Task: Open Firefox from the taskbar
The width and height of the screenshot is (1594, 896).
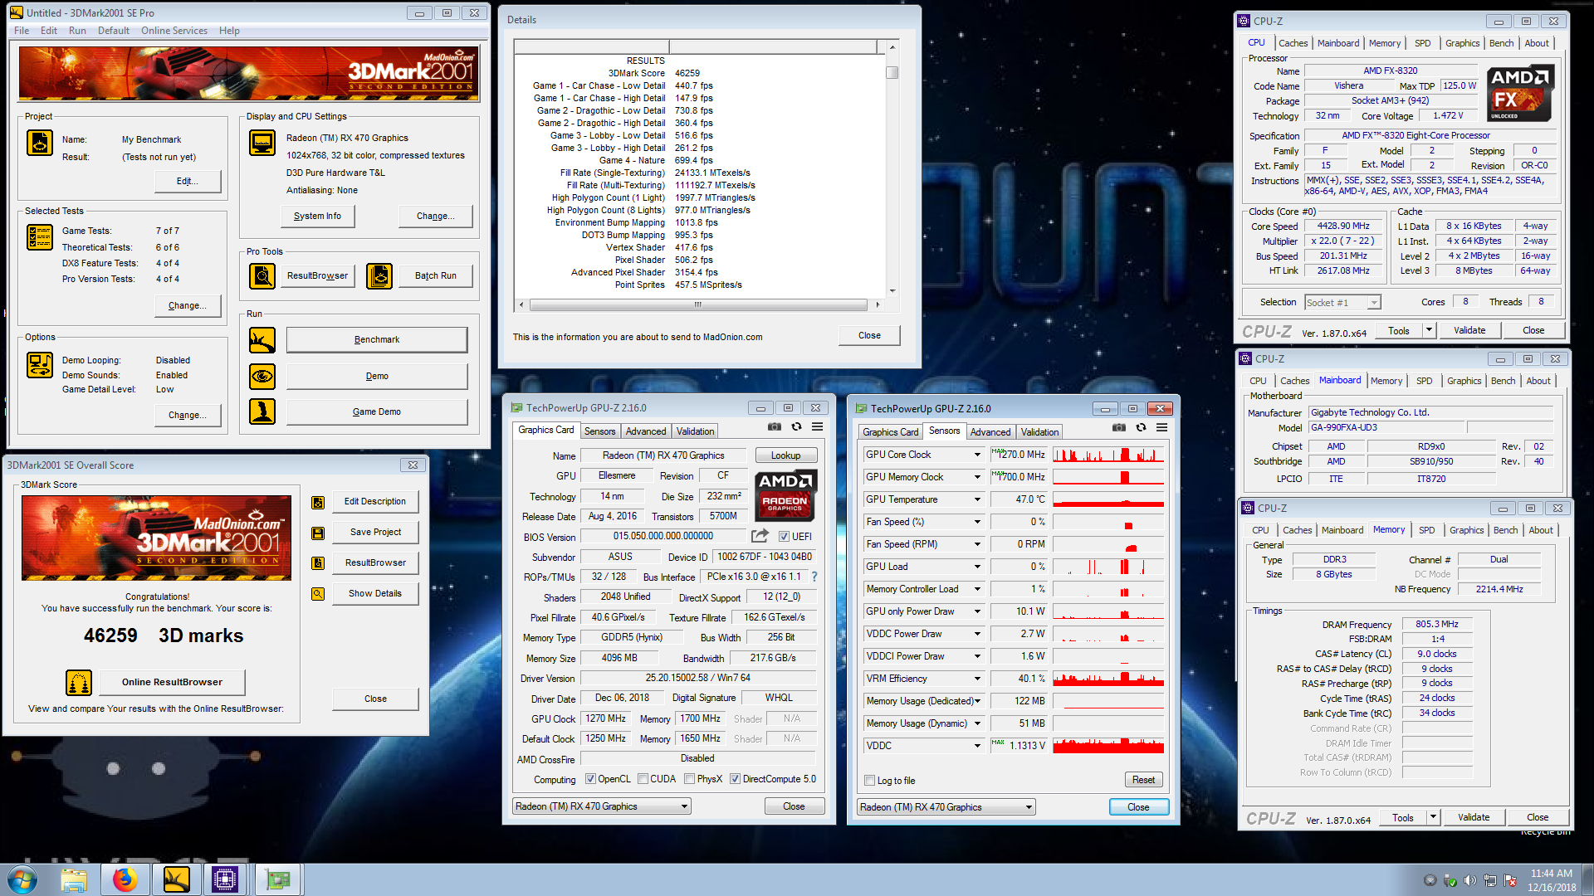Action: coord(125,879)
